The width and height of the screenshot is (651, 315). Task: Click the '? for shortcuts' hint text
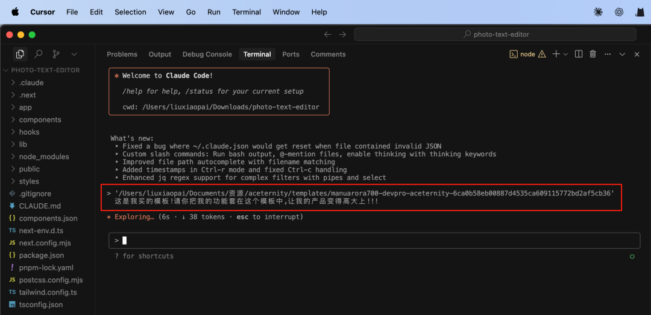tap(144, 256)
